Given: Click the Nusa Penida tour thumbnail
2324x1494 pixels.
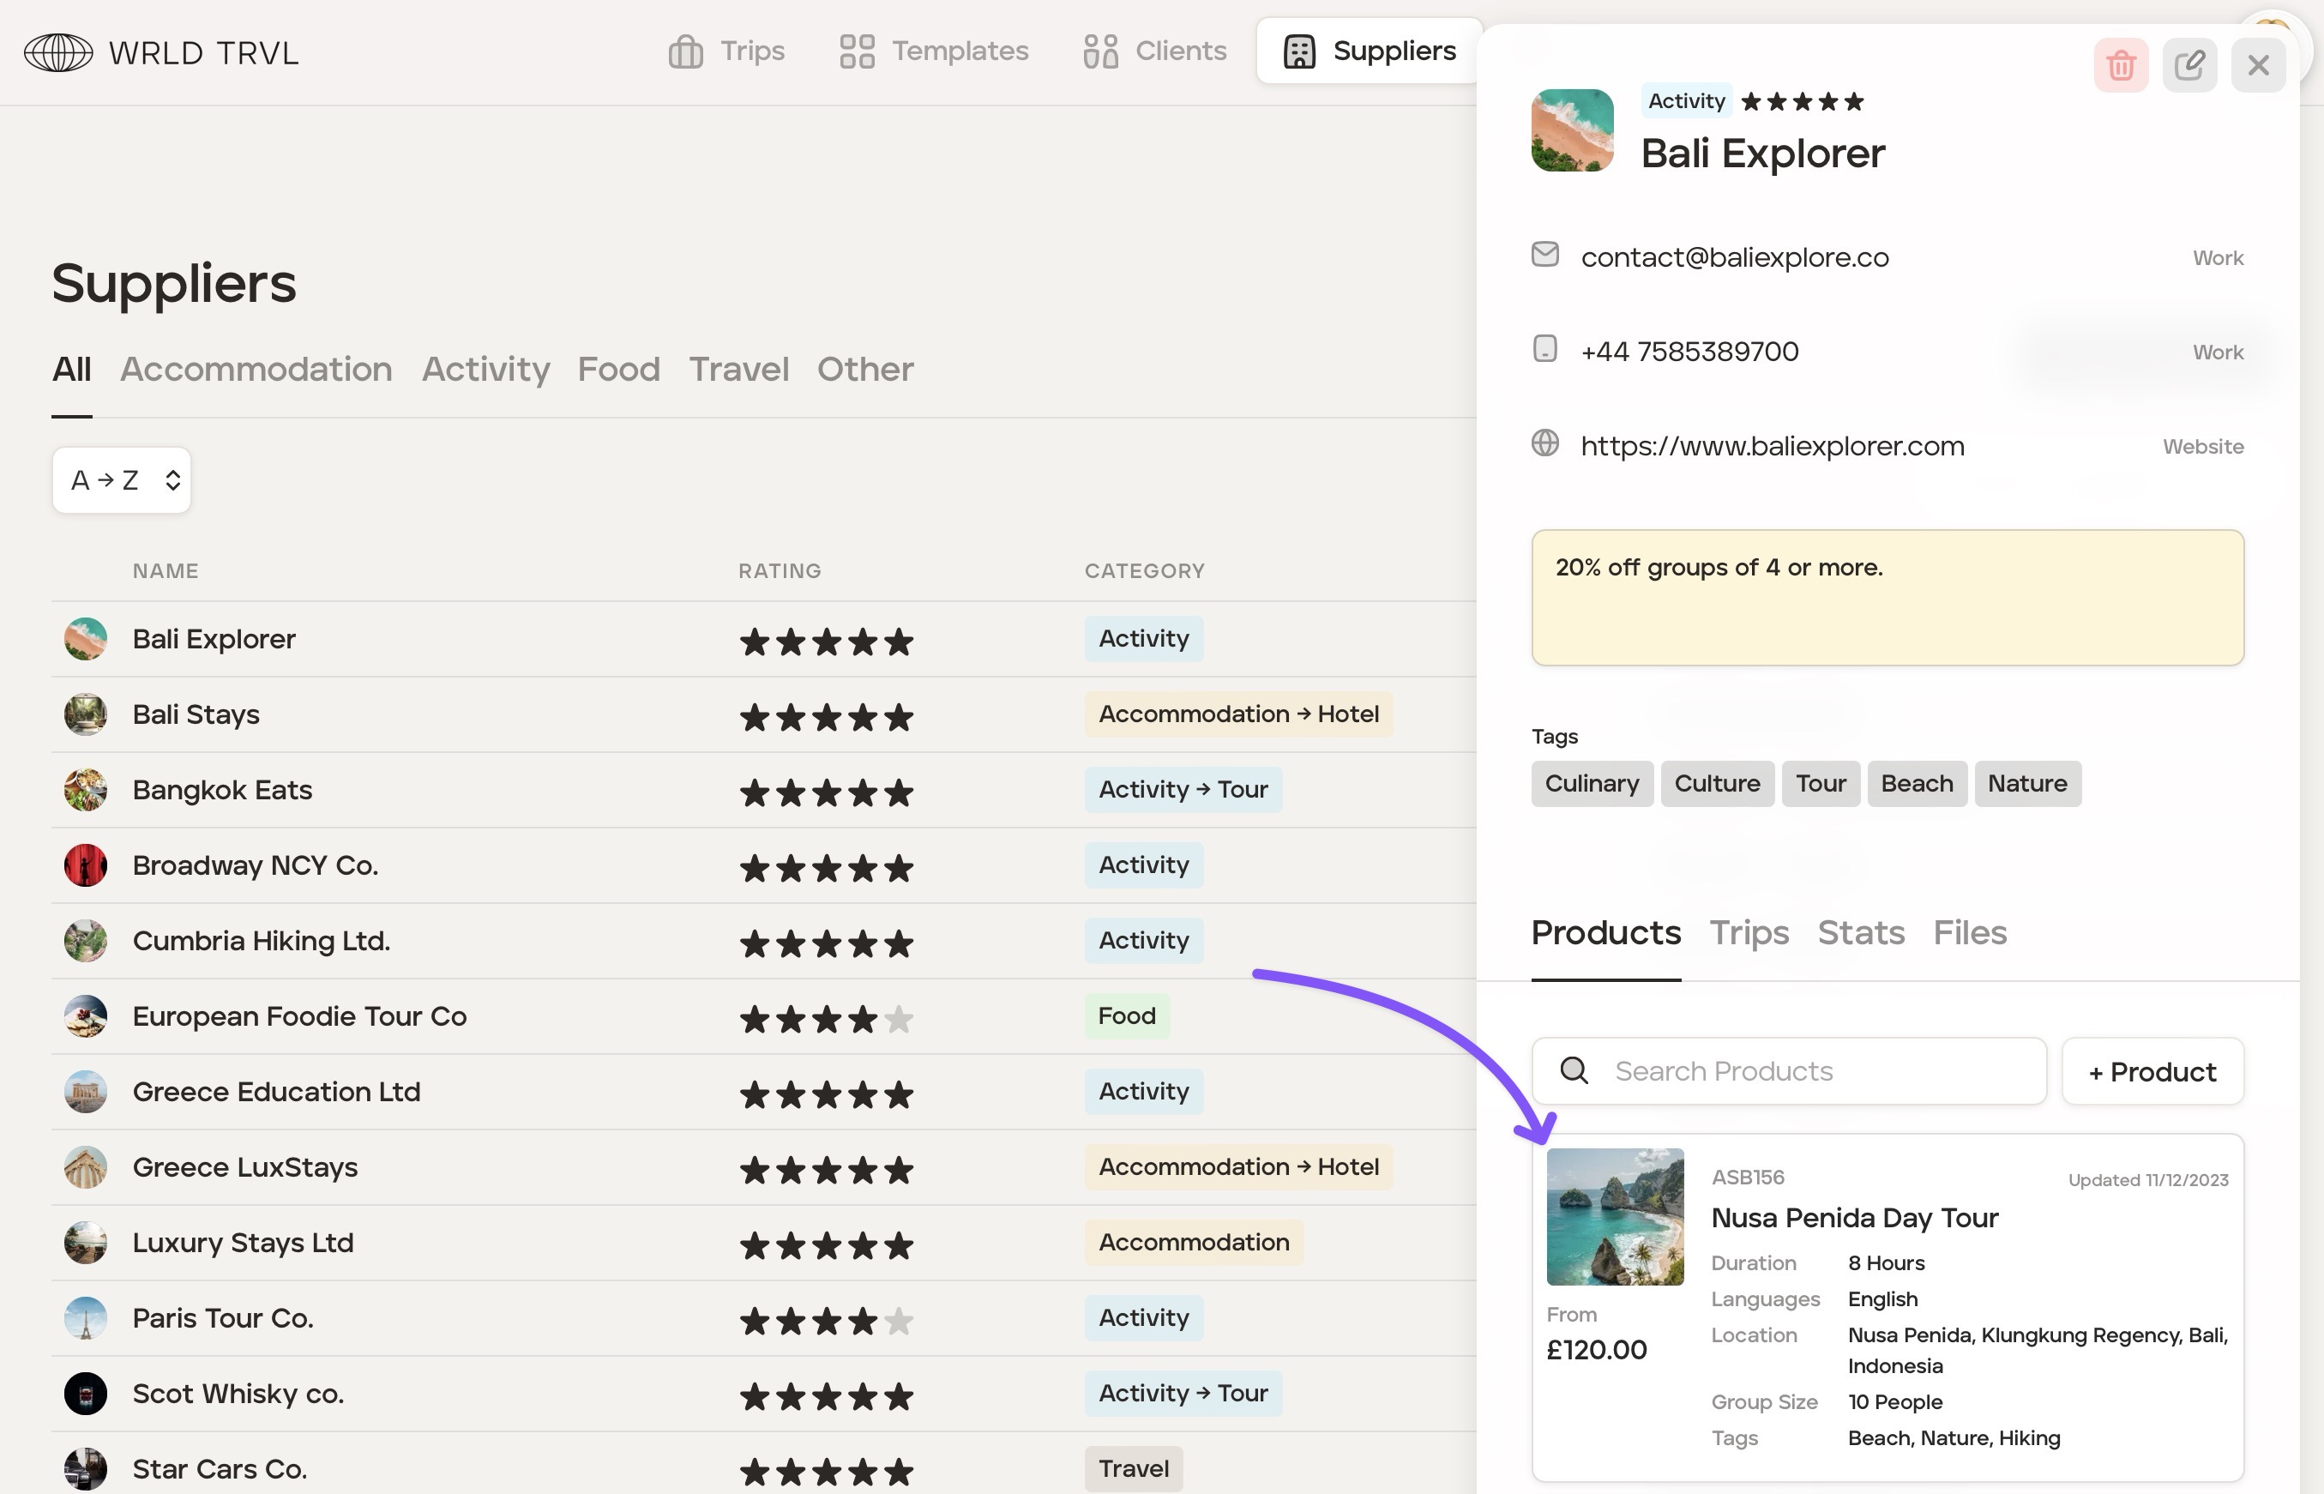Looking at the screenshot, I should (x=1615, y=1216).
